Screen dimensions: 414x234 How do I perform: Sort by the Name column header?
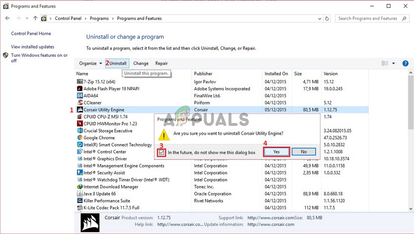82,74
